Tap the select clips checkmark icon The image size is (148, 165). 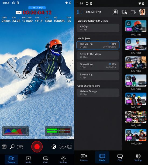(124, 12)
